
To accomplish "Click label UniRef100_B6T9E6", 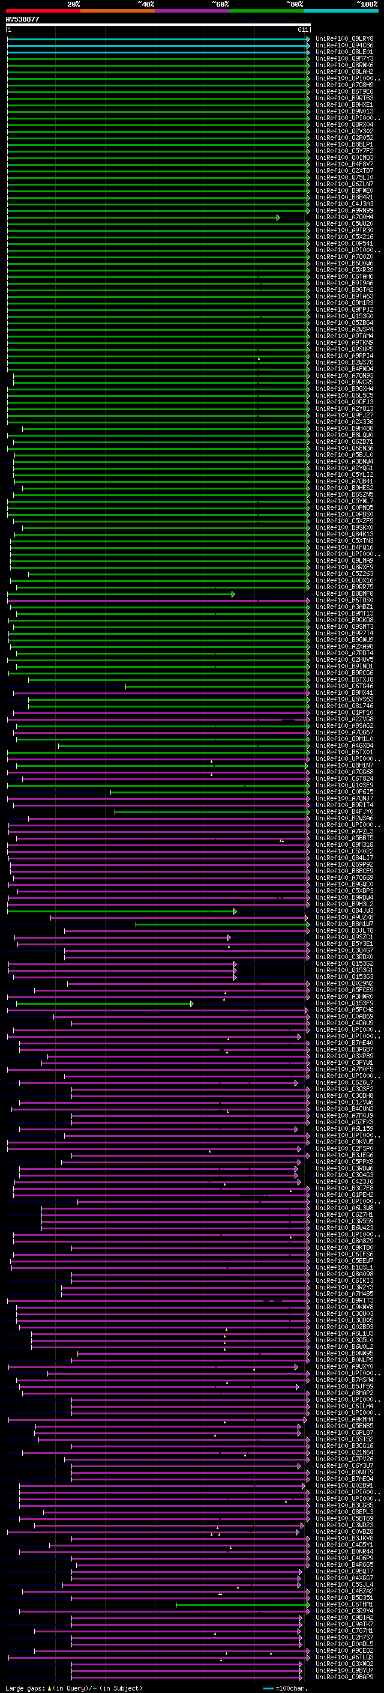I will tap(344, 91).
